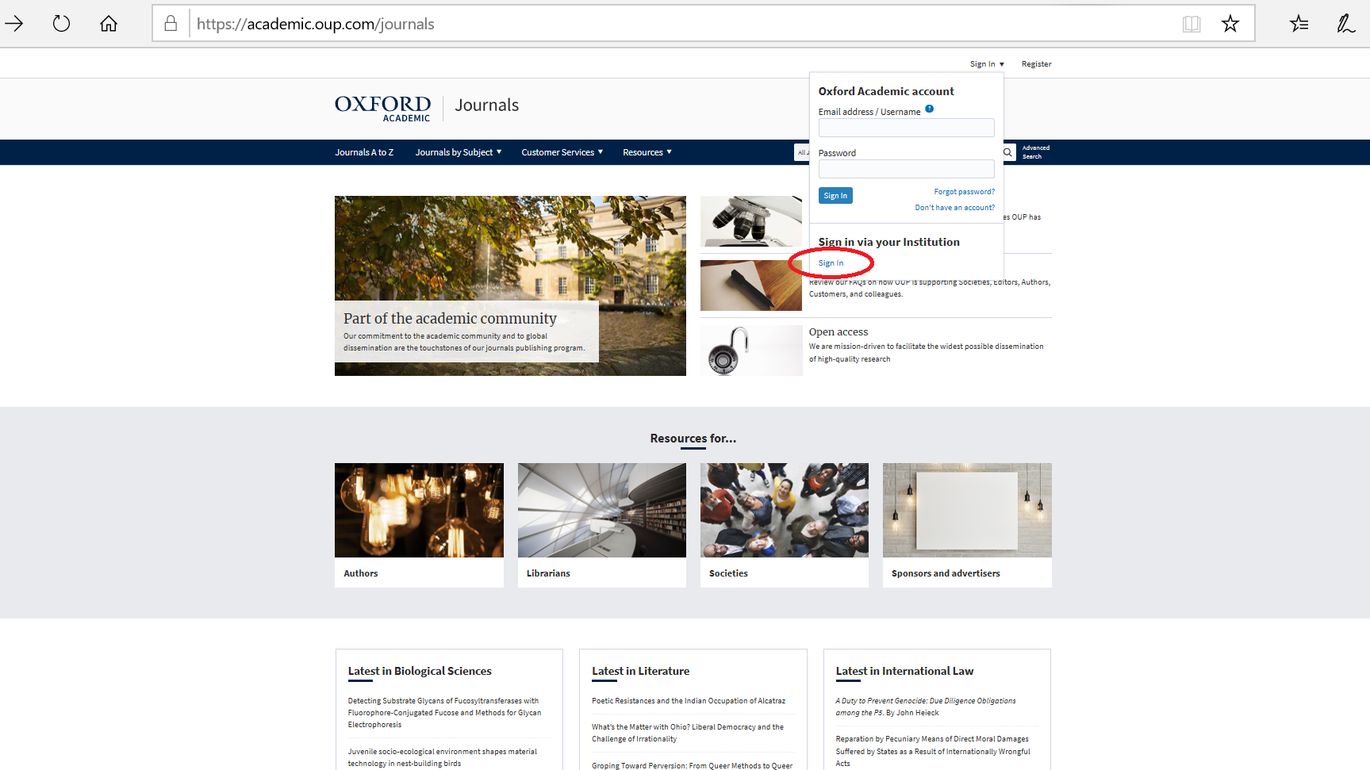Click Don't have an account link
This screenshot has width=1370, height=770.
click(954, 208)
